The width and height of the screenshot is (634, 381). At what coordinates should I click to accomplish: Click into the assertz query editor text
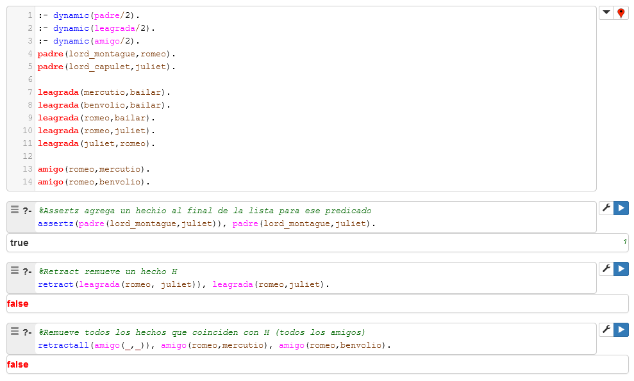coord(205,223)
